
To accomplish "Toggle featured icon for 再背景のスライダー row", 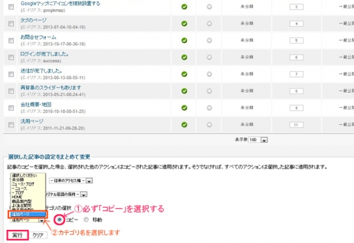I will click(x=209, y=91).
